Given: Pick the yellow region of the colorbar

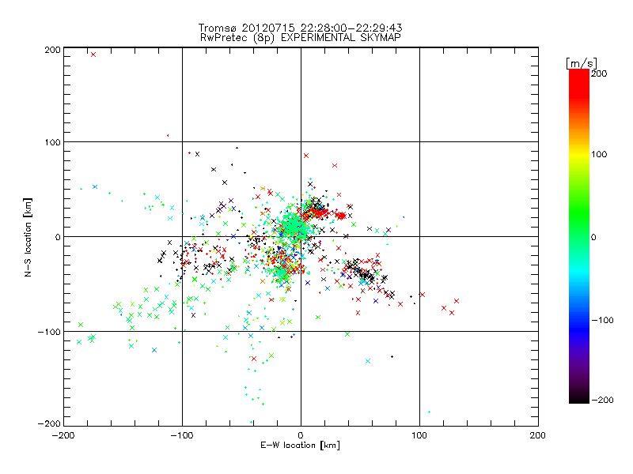Looking at the screenshot, I should (x=579, y=155).
